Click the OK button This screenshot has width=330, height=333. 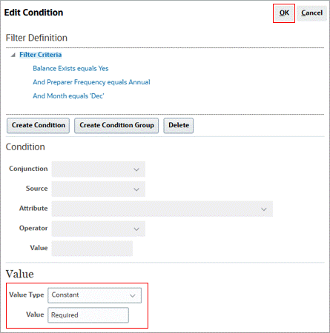(x=284, y=13)
